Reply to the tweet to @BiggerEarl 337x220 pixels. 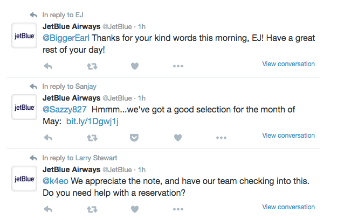point(47,66)
